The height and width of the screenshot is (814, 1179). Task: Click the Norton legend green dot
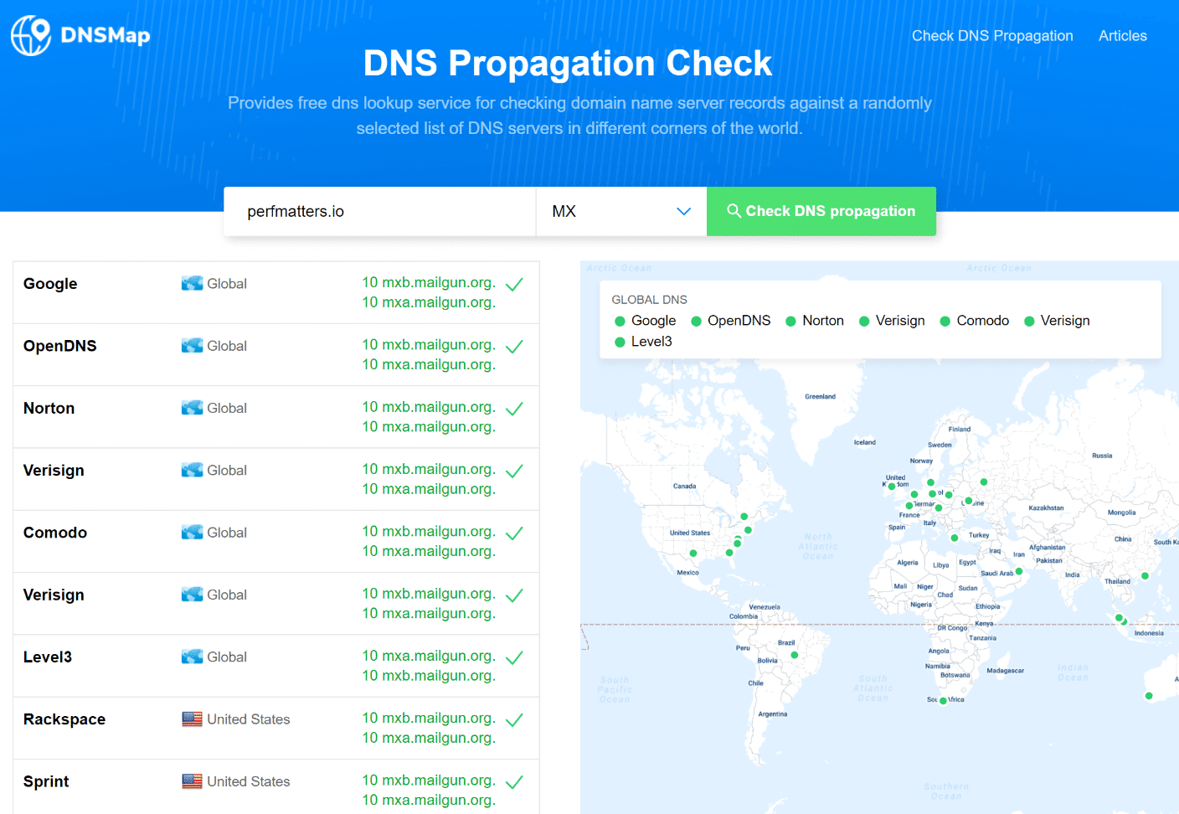(790, 321)
